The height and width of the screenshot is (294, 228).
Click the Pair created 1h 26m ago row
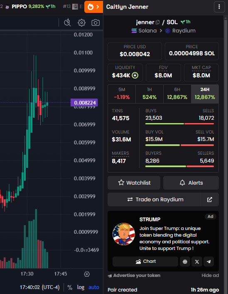point(163,290)
